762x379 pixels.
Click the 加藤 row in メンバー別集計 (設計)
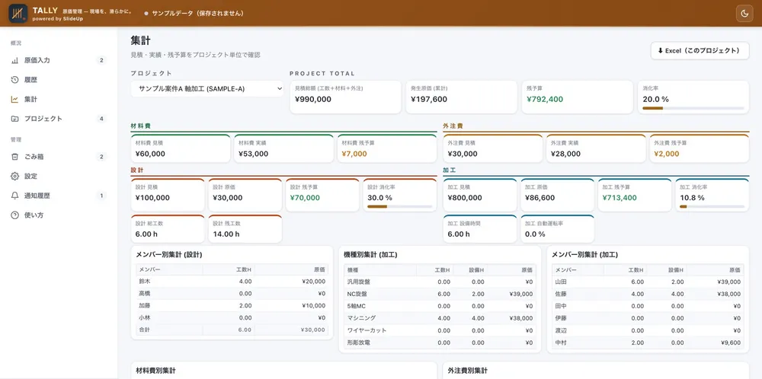[x=232, y=306]
